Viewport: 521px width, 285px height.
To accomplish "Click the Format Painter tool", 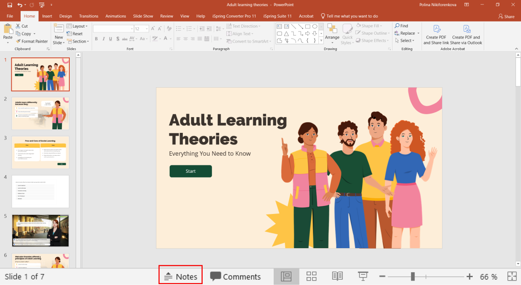I will (32, 41).
